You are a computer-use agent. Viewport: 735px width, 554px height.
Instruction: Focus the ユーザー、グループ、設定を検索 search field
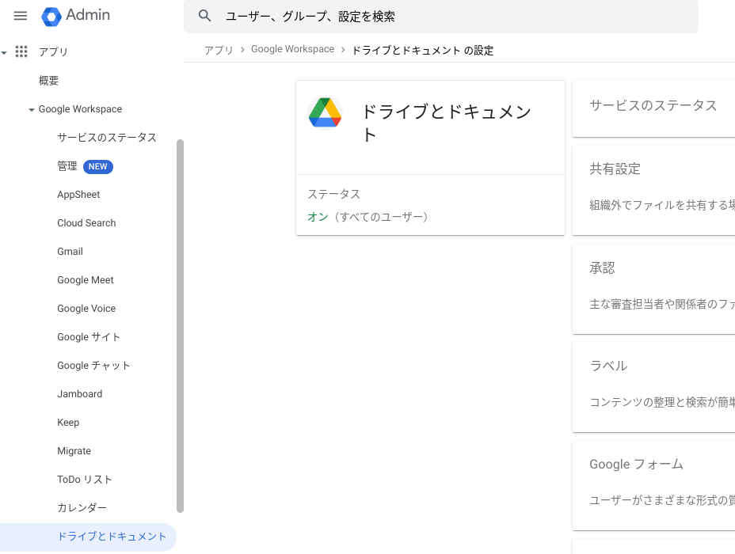440,17
